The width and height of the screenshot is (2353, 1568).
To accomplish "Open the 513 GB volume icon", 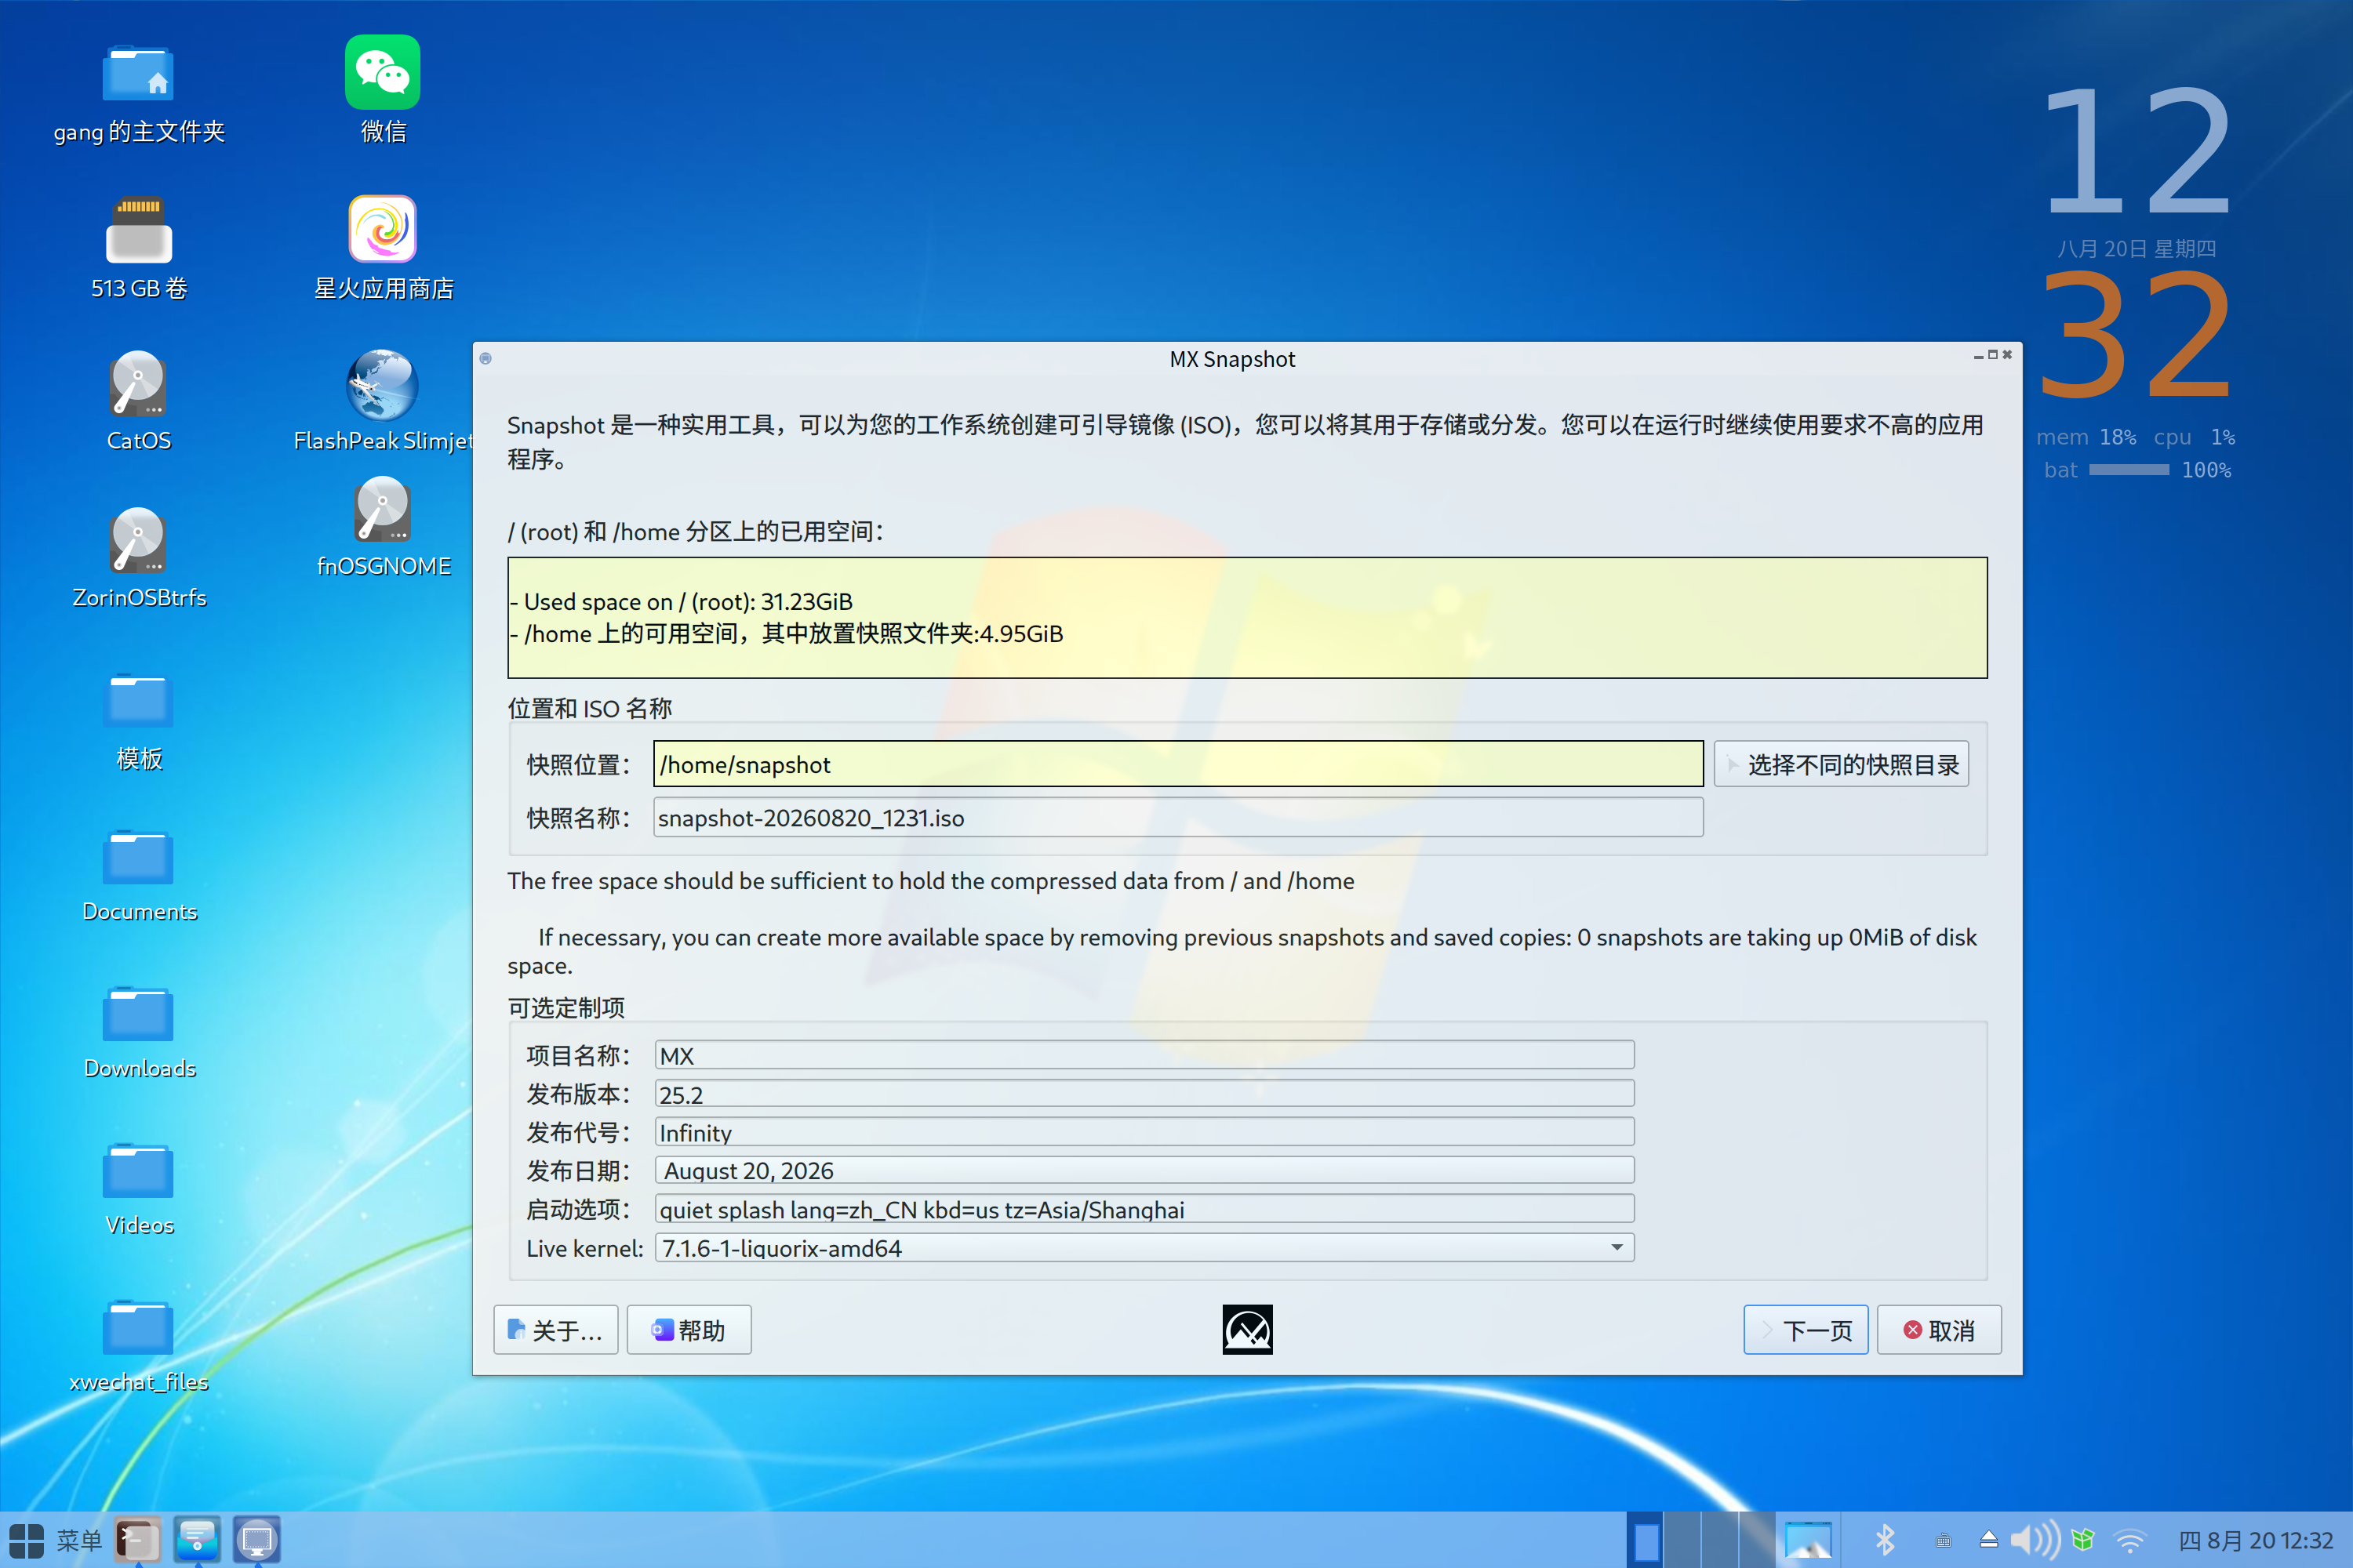I will 138,229.
